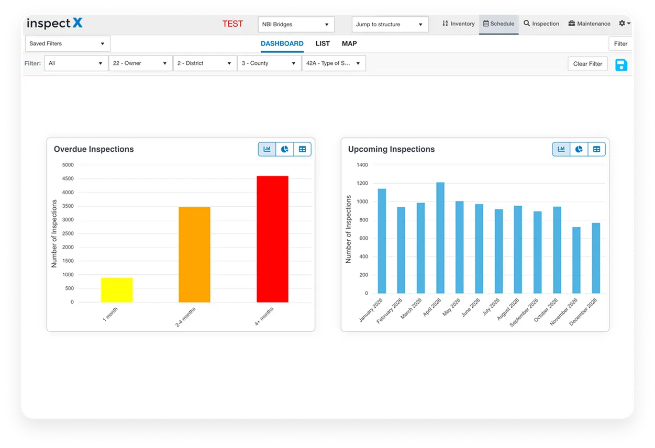The height and width of the screenshot is (448, 655).
Task: Open the Inventory section
Action: tap(458, 24)
